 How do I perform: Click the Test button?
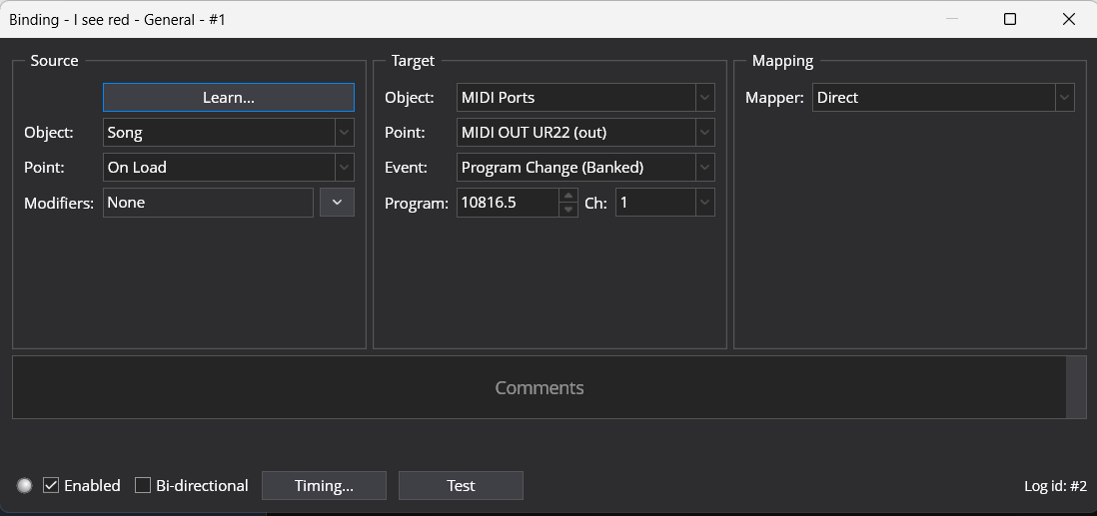coord(461,485)
